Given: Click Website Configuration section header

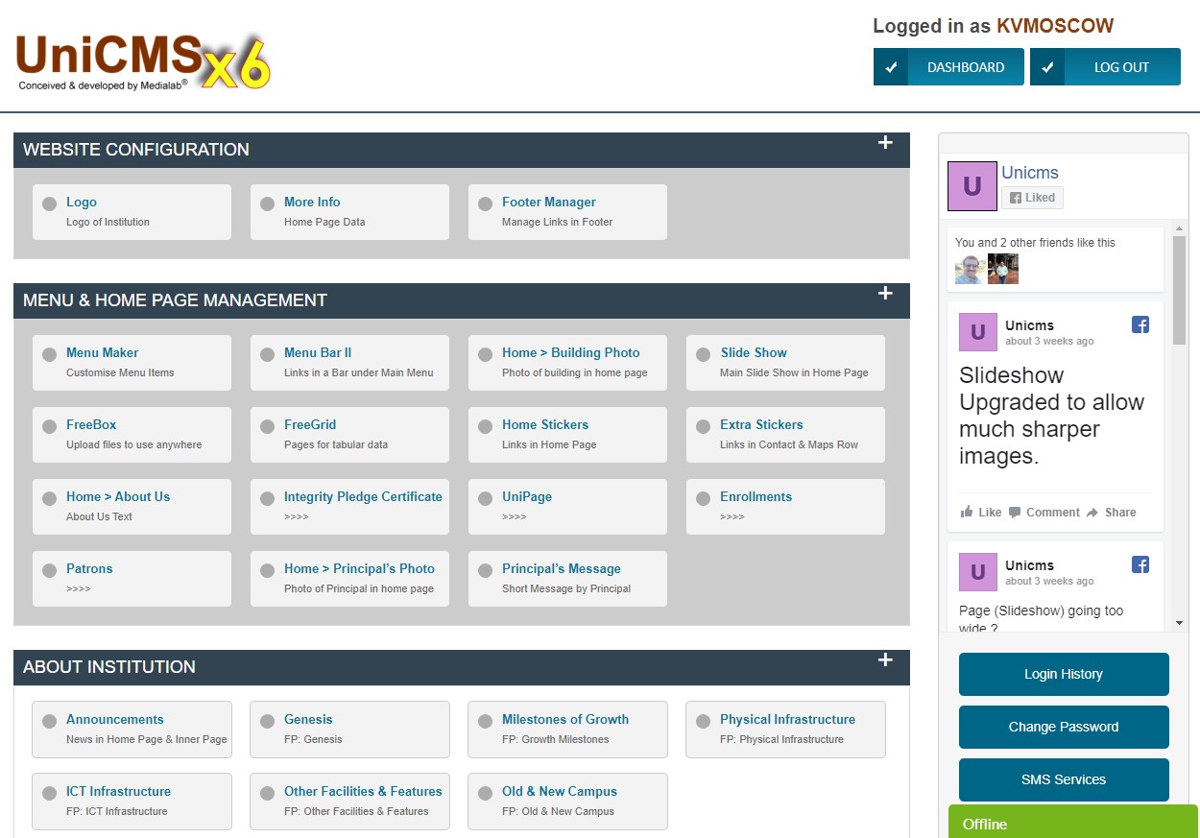Looking at the screenshot, I should (462, 150).
